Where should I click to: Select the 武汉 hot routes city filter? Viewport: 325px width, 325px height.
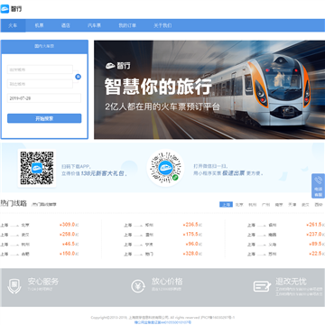tap(305, 205)
